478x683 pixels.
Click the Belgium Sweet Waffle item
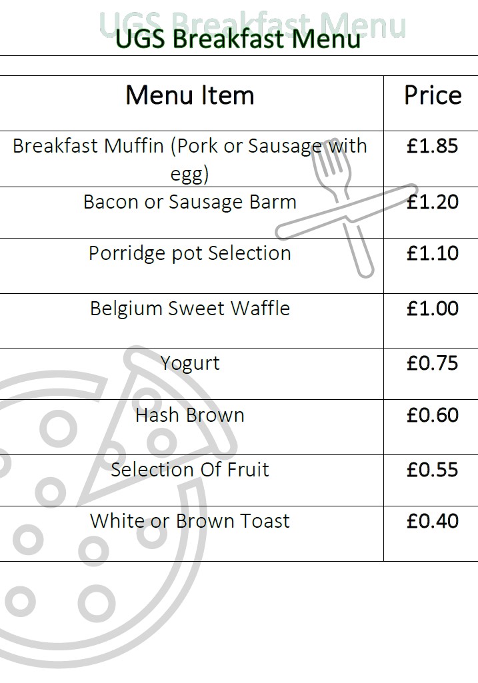(x=190, y=309)
